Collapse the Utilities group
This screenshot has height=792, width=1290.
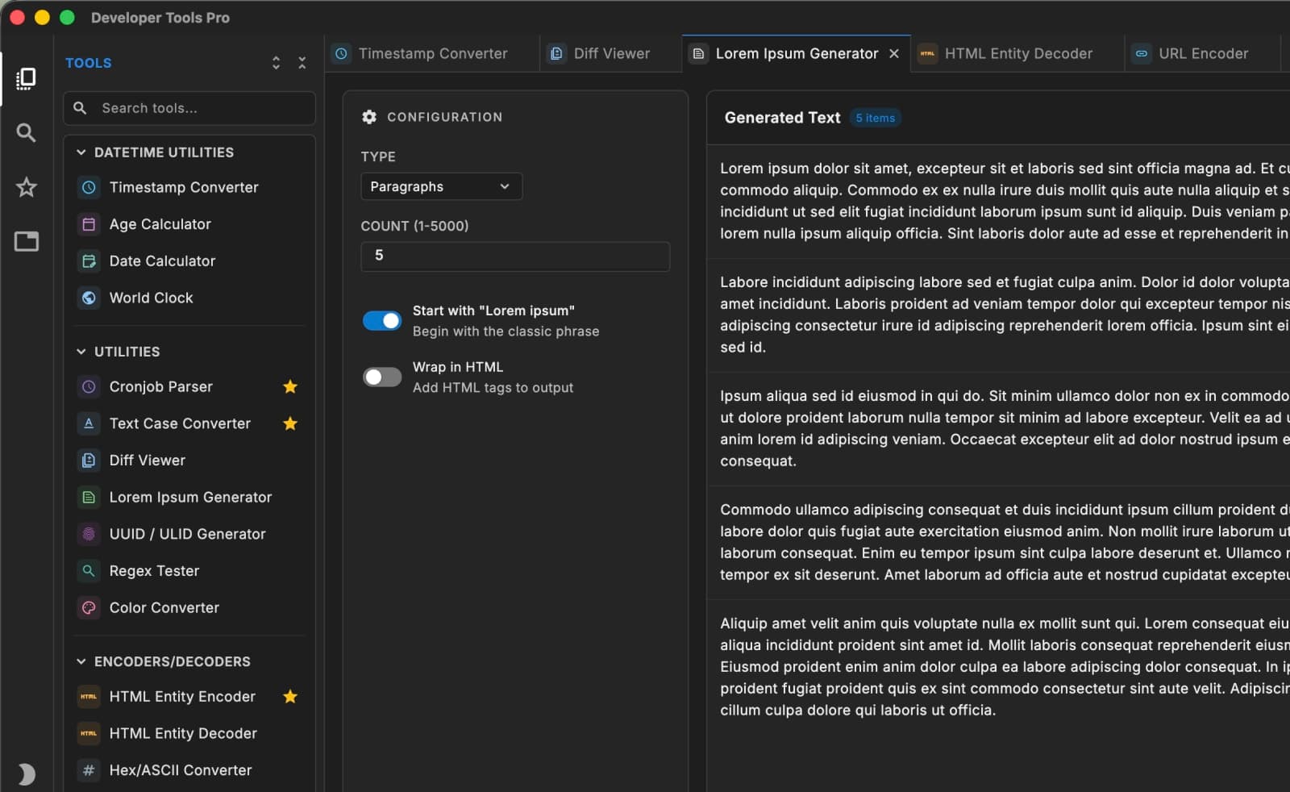(81, 352)
